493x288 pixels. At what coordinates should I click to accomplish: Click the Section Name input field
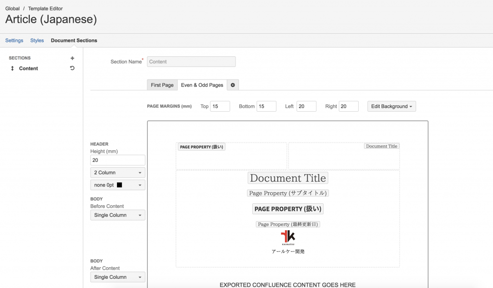(191, 62)
